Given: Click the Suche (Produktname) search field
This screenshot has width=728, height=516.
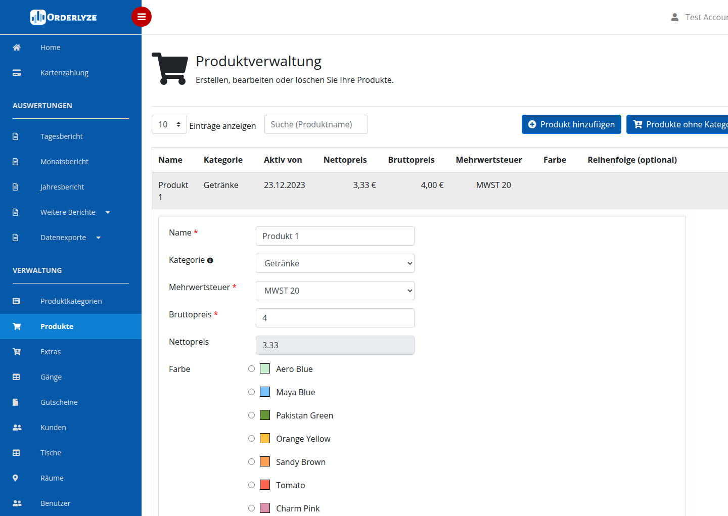Looking at the screenshot, I should (316, 124).
